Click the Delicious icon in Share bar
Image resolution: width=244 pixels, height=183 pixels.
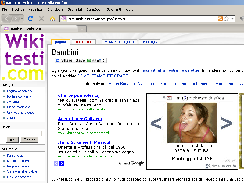click(x=99, y=60)
